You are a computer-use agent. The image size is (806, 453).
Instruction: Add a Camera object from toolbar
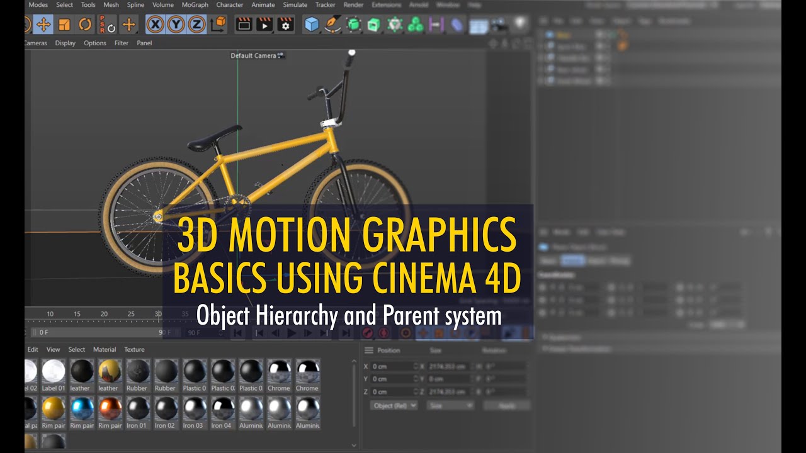(499, 25)
